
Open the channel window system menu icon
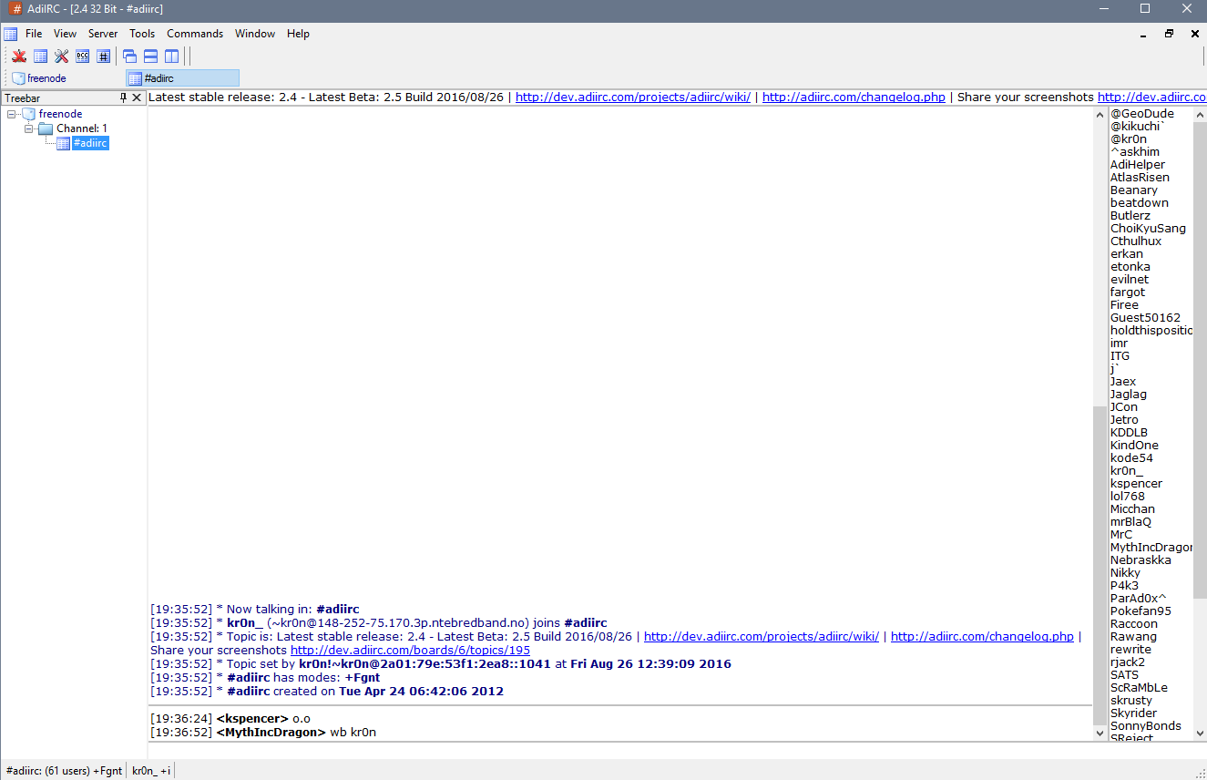click(x=10, y=34)
